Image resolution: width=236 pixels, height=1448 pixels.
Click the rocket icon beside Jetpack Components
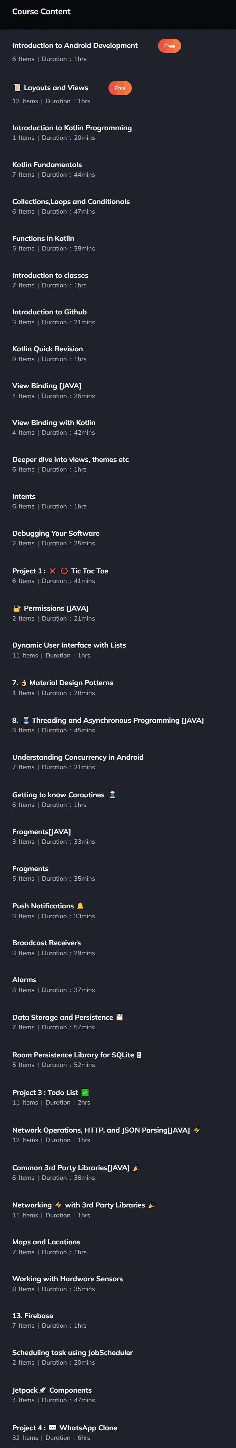pyautogui.click(x=43, y=1389)
